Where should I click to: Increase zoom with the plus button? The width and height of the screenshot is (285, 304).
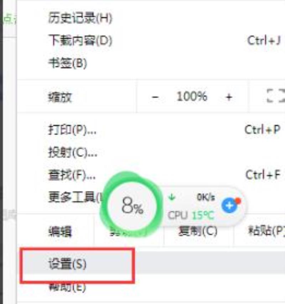click(229, 97)
